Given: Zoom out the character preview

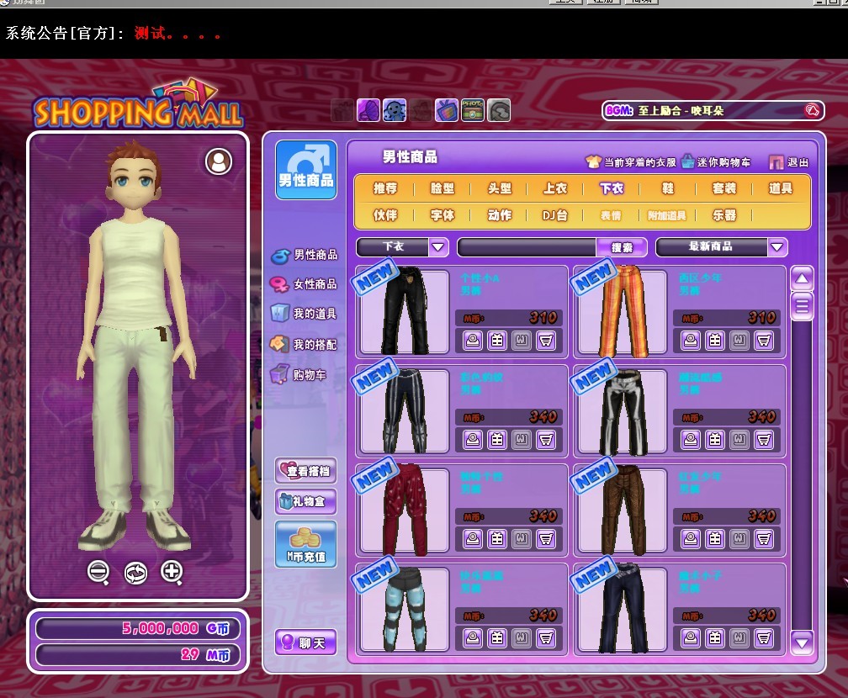Looking at the screenshot, I should [98, 572].
